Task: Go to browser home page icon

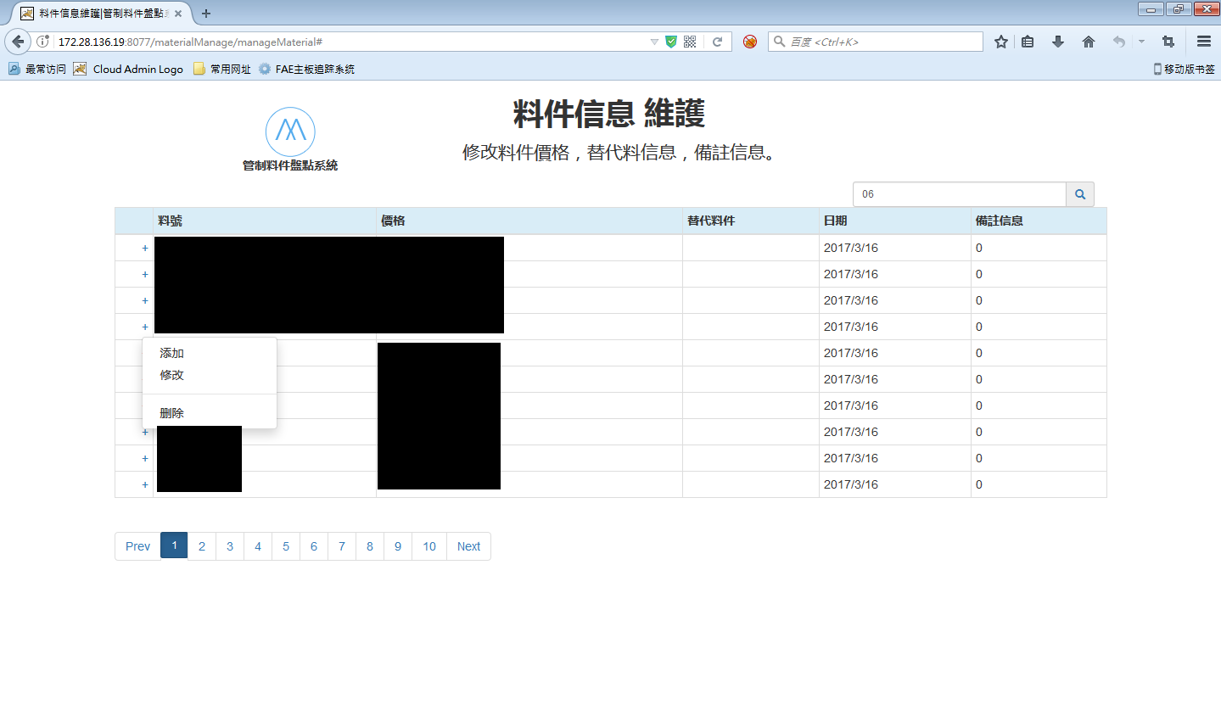Action: tap(1089, 42)
